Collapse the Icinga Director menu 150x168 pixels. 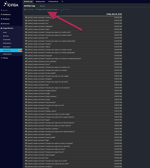(x=8, y=28)
